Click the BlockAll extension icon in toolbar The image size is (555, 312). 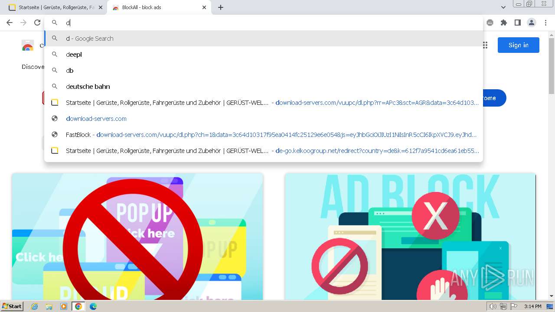[490, 23]
